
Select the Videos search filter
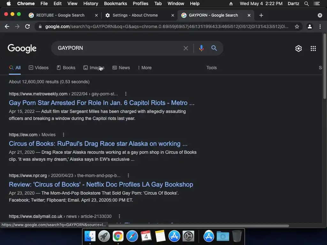(x=39, y=68)
